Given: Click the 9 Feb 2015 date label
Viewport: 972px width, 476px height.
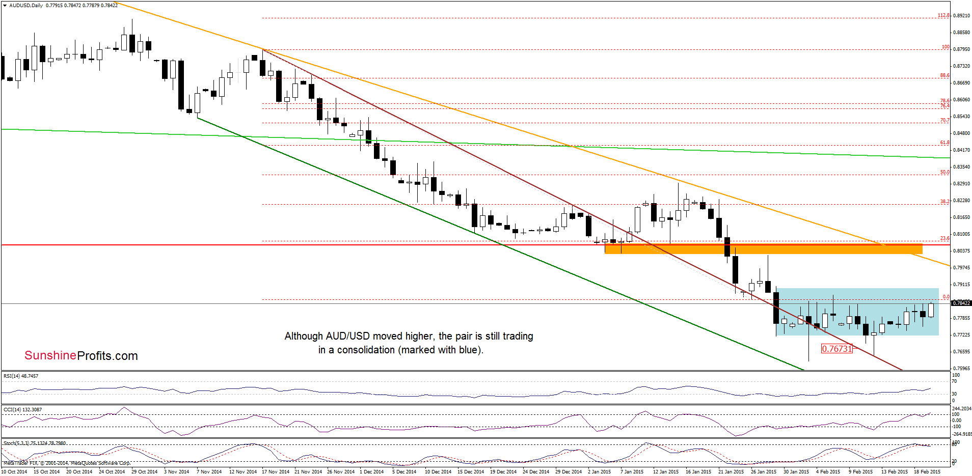Looking at the screenshot, I should pos(861,472).
